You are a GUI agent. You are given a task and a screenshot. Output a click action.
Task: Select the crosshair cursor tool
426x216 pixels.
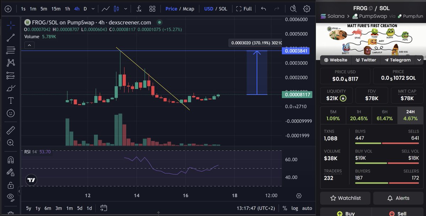tap(11, 24)
